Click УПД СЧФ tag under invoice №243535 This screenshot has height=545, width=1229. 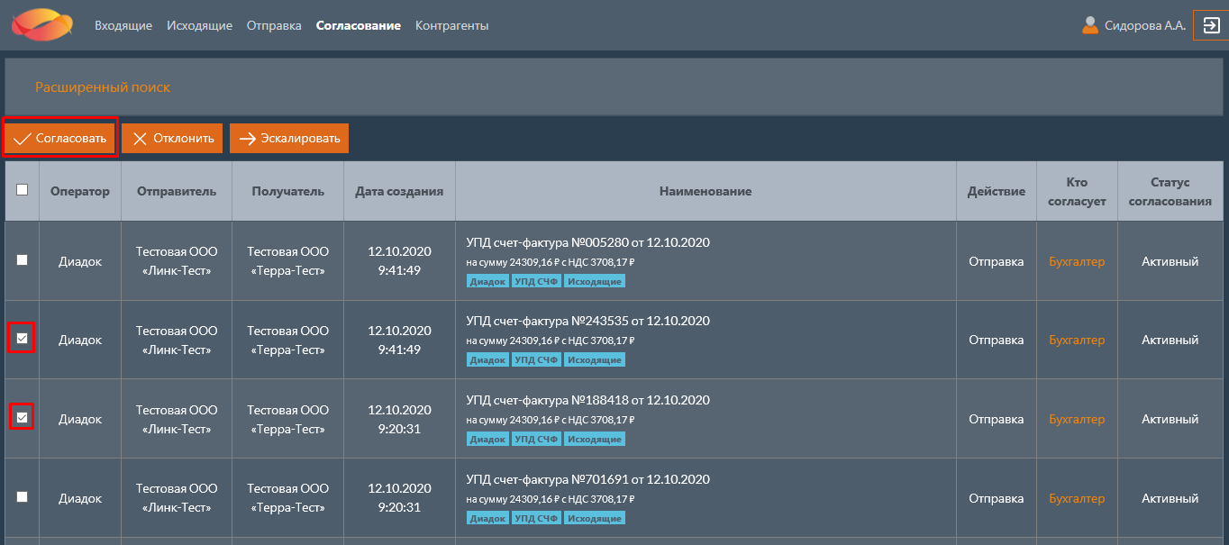(x=536, y=359)
